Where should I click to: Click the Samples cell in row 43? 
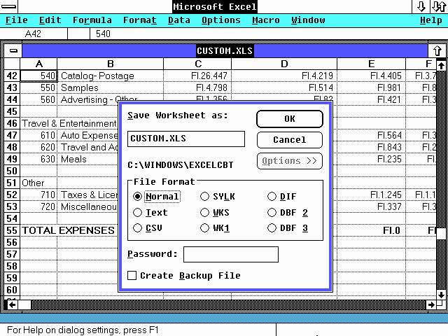pyautogui.click(x=111, y=87)
